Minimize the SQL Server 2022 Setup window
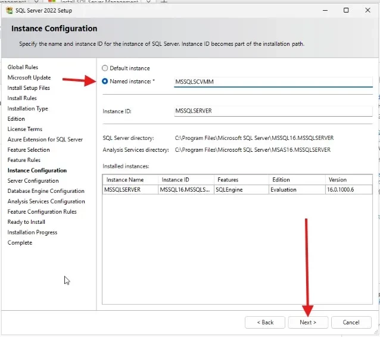380x337 pixels. (x=325, y=10)
